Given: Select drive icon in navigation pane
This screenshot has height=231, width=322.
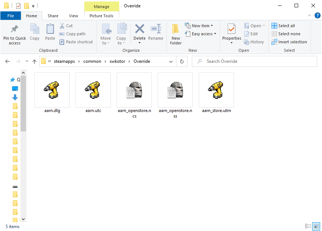Looking at the screenshot, I should [15, 187].
